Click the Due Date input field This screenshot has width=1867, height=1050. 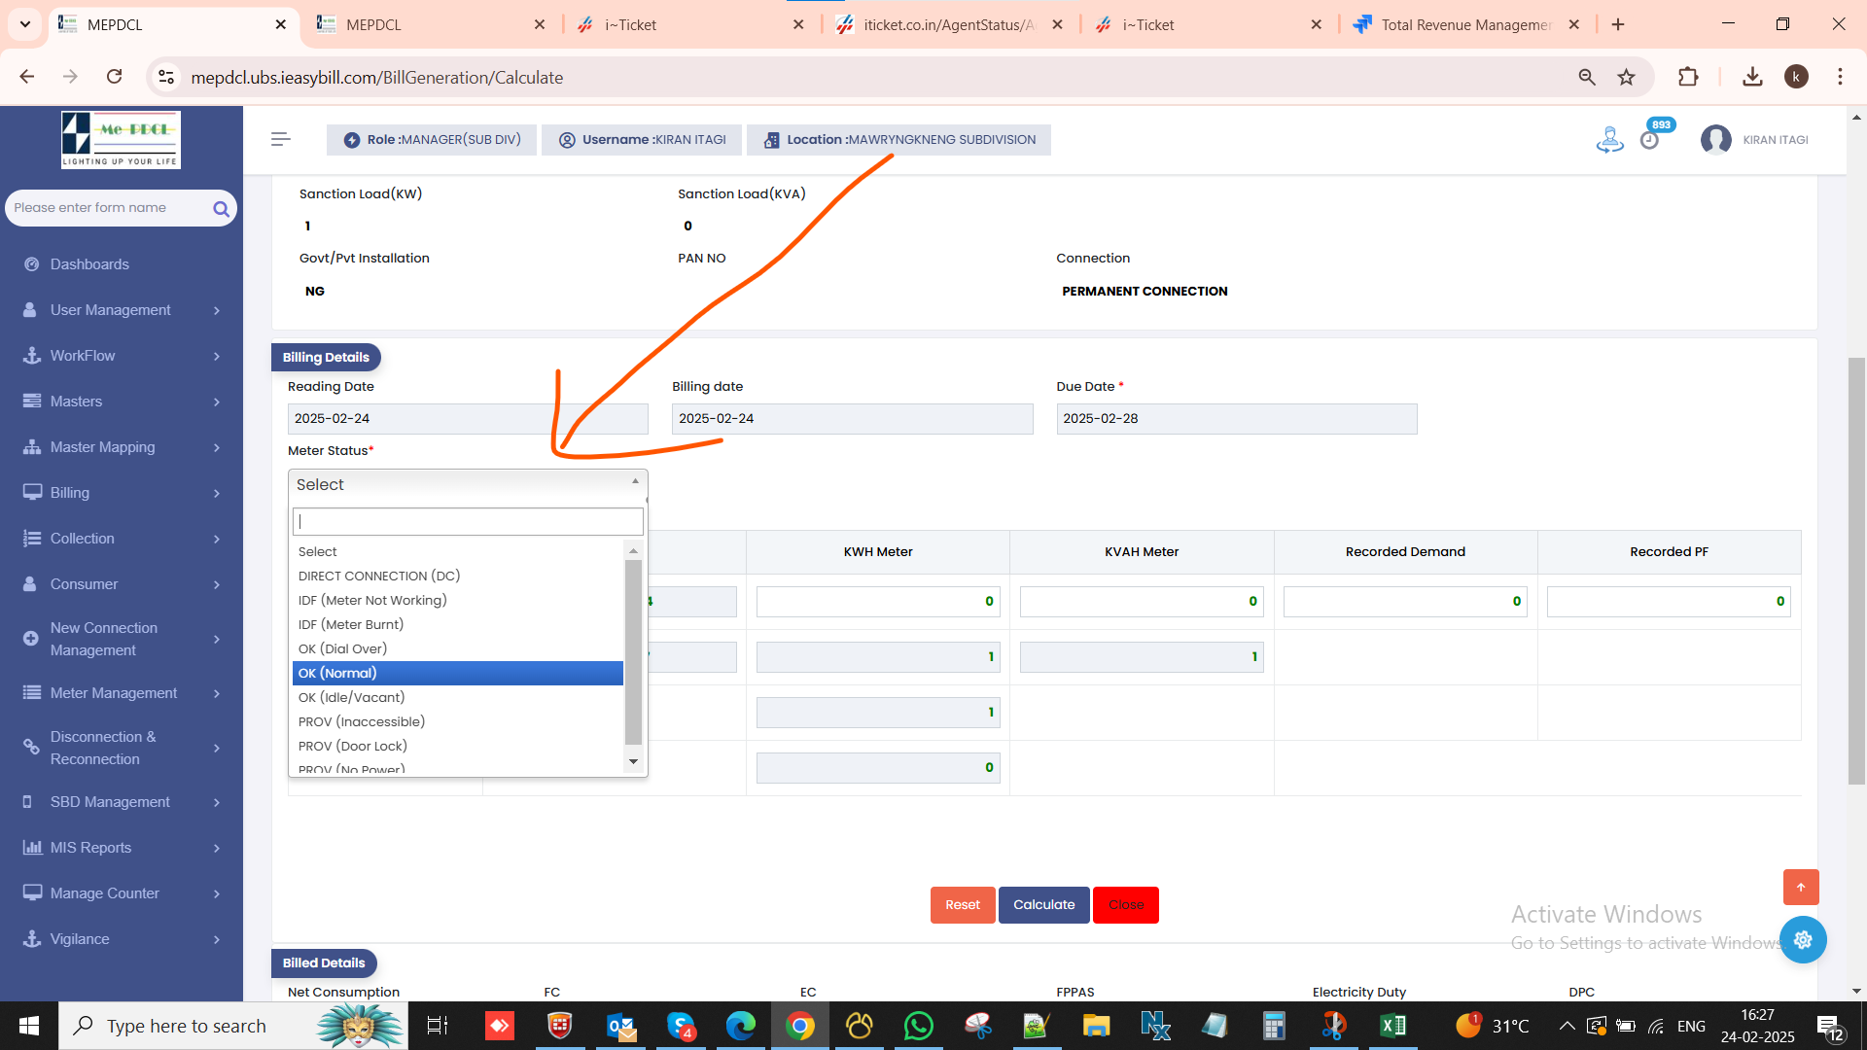[1237, 418]
